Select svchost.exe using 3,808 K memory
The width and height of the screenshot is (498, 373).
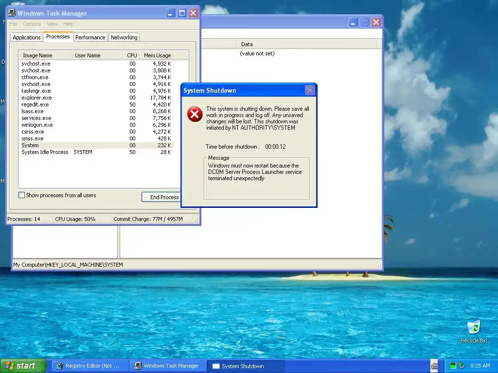click(x=96, y=70)
